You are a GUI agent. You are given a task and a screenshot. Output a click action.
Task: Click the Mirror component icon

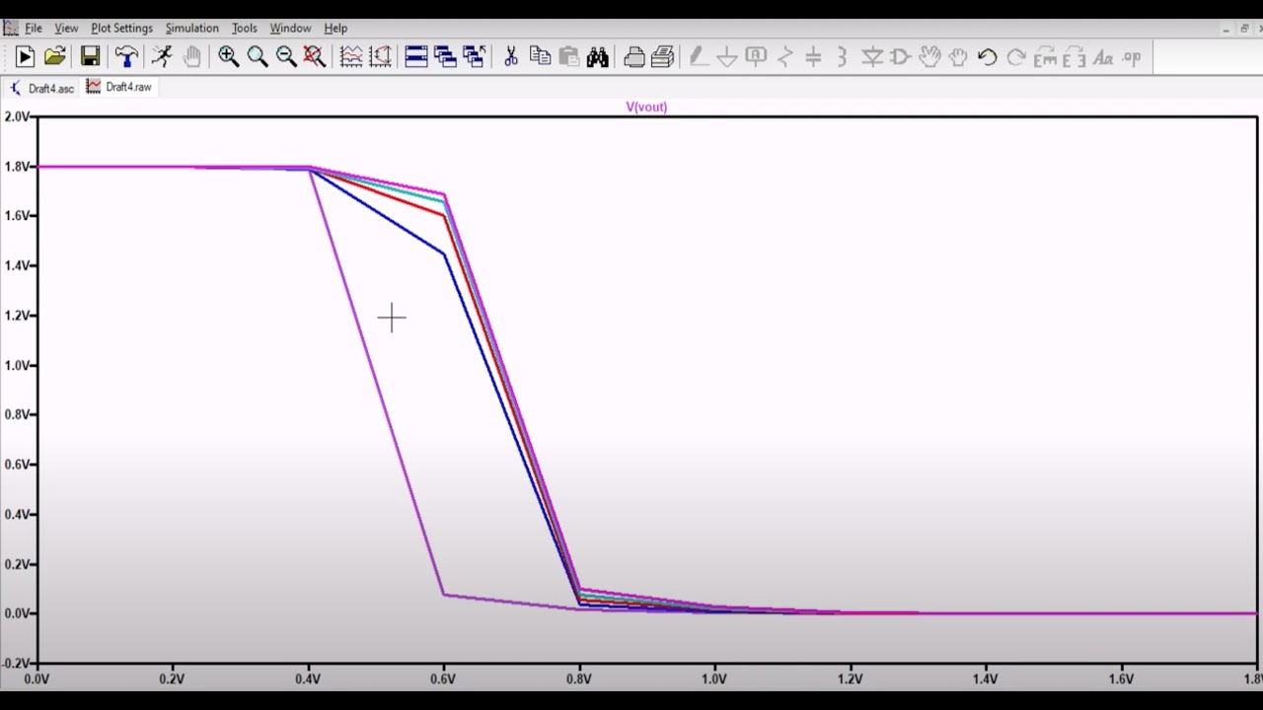[1074, 57]
